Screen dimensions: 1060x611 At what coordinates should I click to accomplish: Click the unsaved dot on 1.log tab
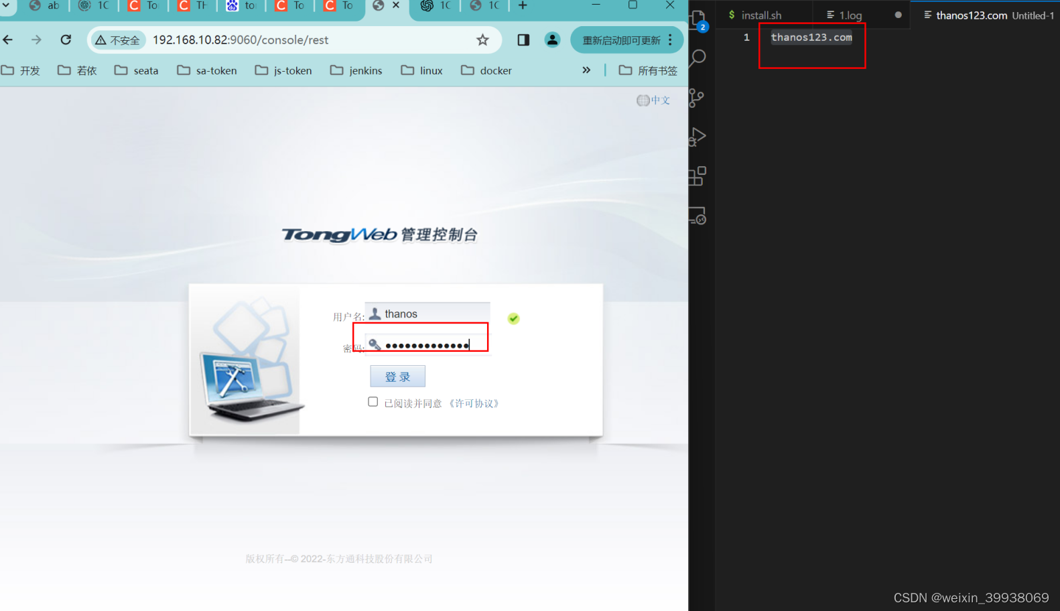(x=898, y=15)
